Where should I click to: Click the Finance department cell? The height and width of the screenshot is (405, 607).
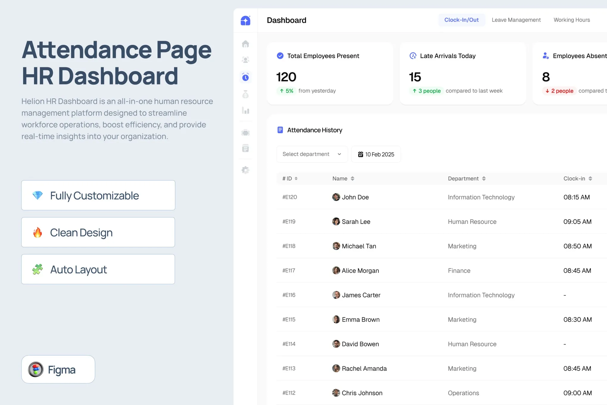pos(459,270)
